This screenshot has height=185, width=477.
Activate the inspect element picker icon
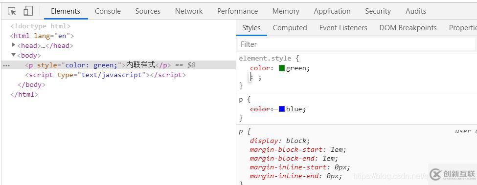(x=12, y=11)
